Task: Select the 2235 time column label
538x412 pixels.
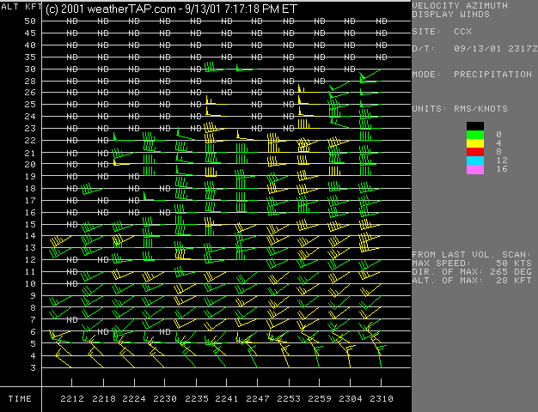Action: [196, 399]
